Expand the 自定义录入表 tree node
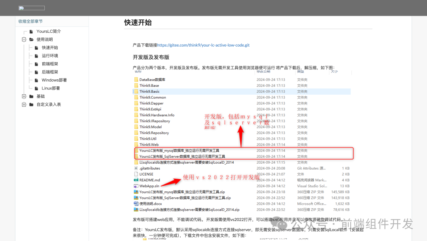This screenshot has height=241, width=427. [x=24, y=105]
